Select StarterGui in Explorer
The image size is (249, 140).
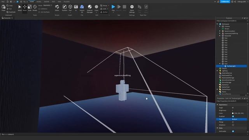pyautogui.click(x=225, y=85)
